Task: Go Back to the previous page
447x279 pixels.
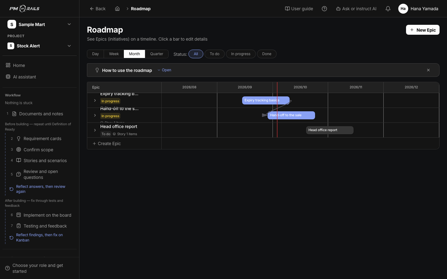Action: 97,9
